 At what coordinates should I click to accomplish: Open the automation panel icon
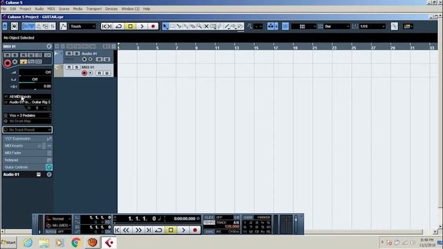point(63,26)
